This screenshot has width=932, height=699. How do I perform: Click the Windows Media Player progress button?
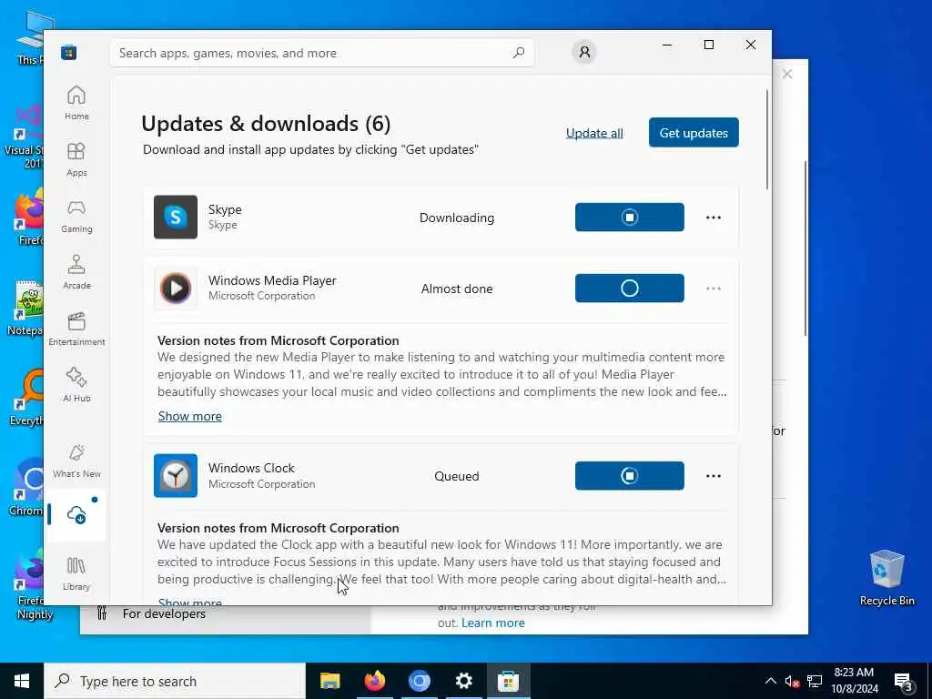[x=630, y=289]
